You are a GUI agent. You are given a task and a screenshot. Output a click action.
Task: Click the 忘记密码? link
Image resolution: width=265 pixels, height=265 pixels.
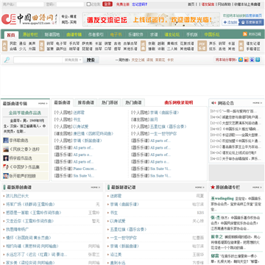coord(140,4)
